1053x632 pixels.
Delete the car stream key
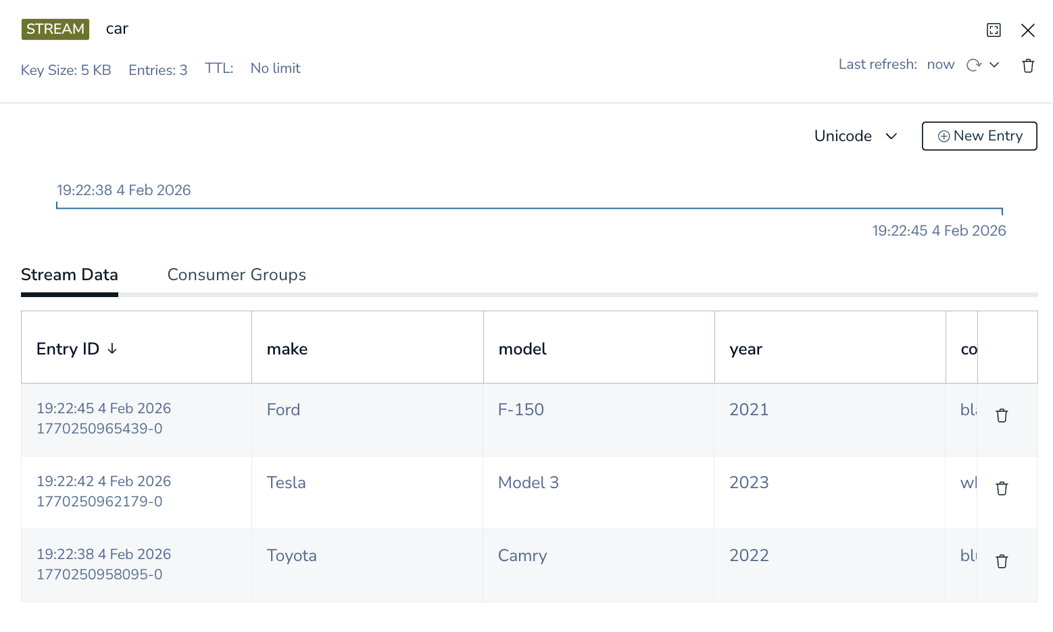[1028, 65]
